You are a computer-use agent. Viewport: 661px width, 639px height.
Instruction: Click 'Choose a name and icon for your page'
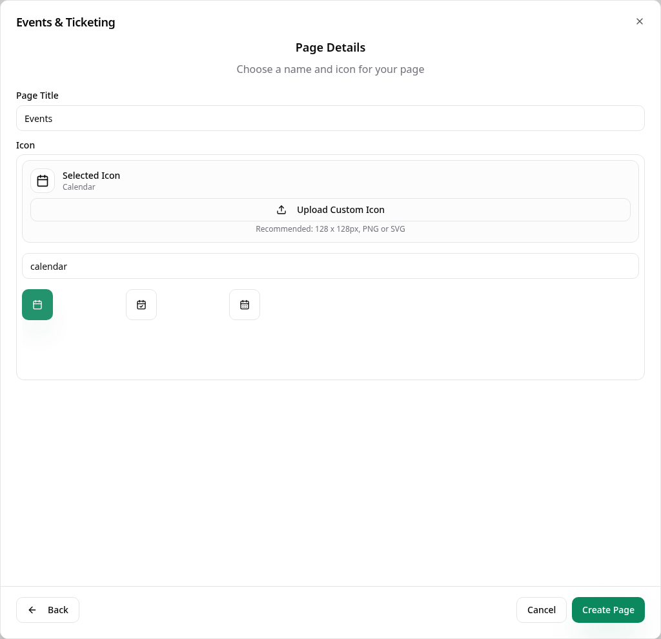(330, 69)
